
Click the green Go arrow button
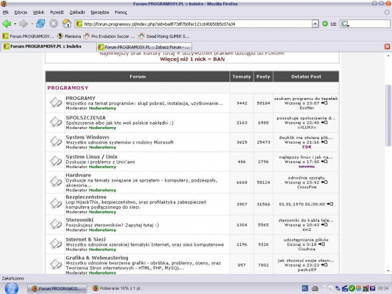(x=325, y=24)
